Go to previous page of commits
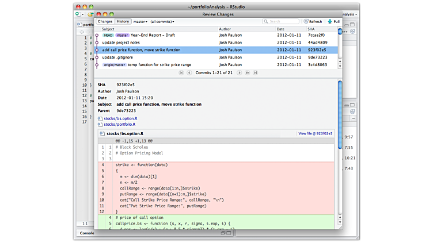This screenshot has height=243, width=433. (189, 73)
